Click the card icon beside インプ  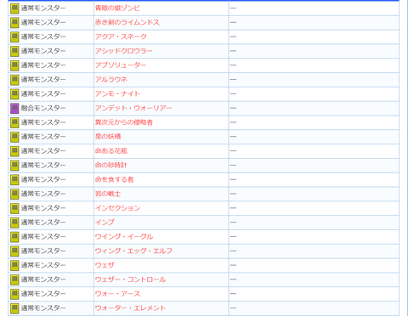(14, 223)
